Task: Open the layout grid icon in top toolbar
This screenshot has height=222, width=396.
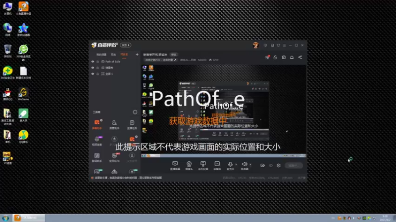Action: [284, 57]
